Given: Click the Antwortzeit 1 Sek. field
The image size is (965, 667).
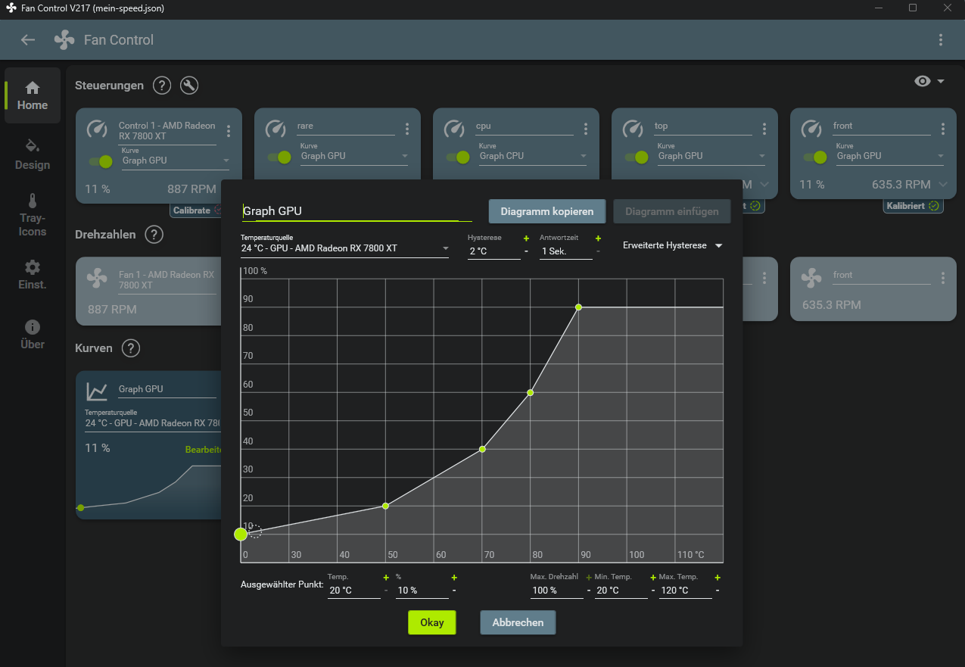Looking at the screenshot, I should pos(566,251).
